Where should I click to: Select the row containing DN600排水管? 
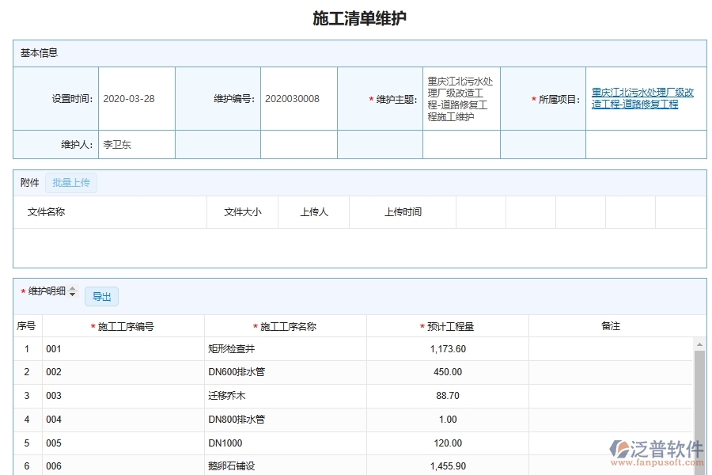point(237,372)
